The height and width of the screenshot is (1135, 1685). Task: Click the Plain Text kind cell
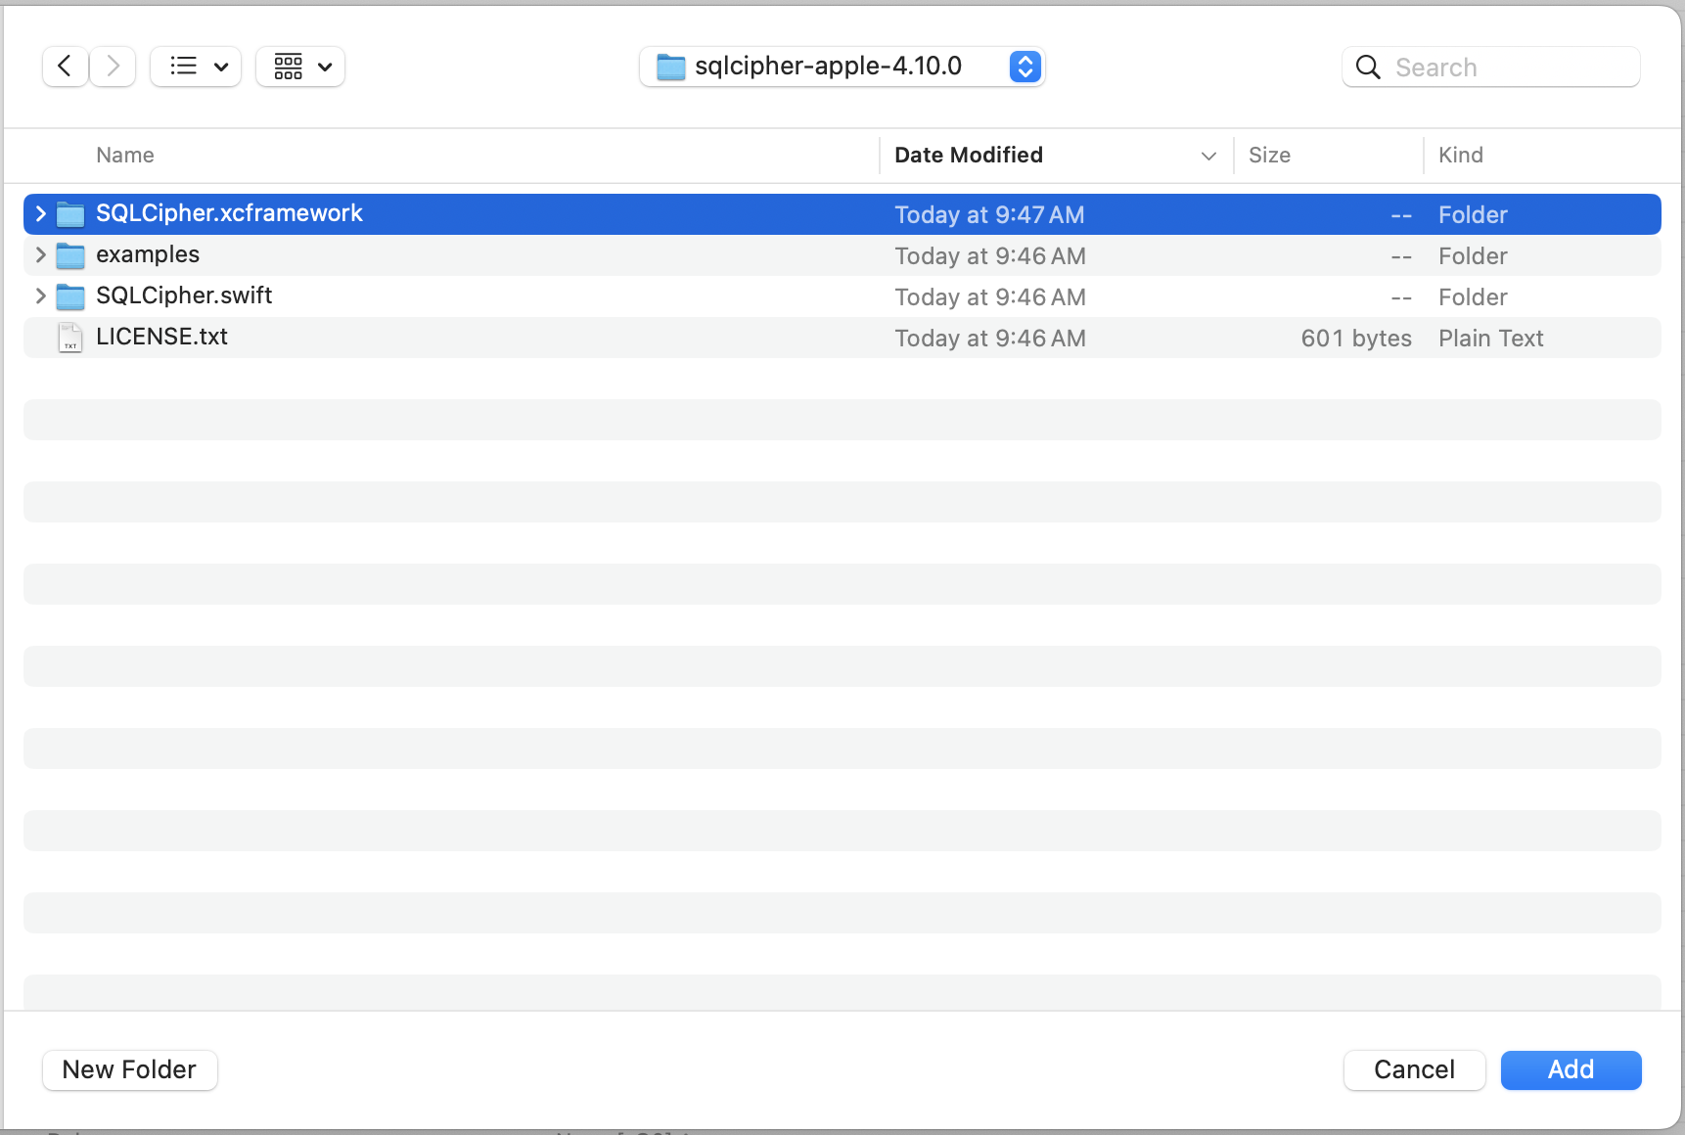[x=1490, y=339]
